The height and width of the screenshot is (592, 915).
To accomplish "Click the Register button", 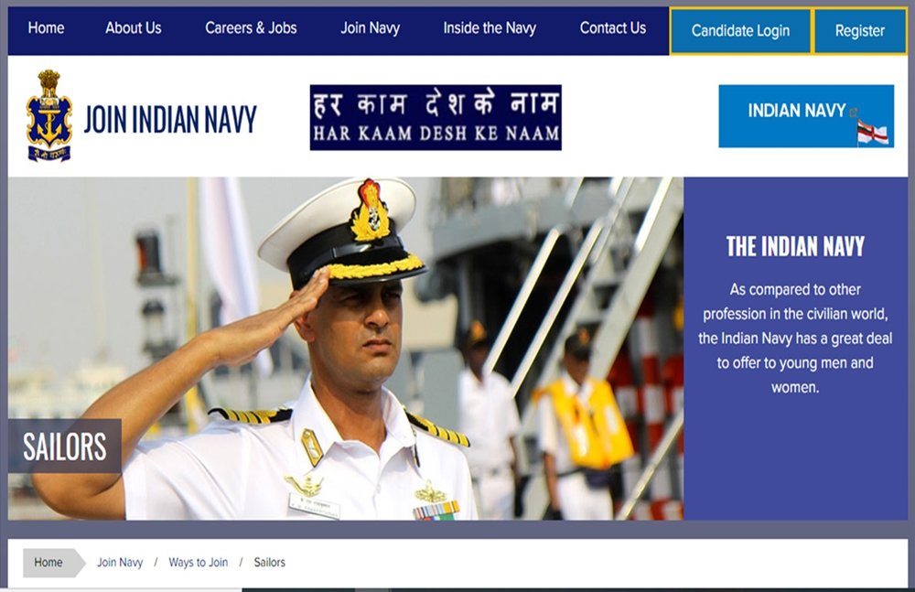I will [x=859, y=31].
